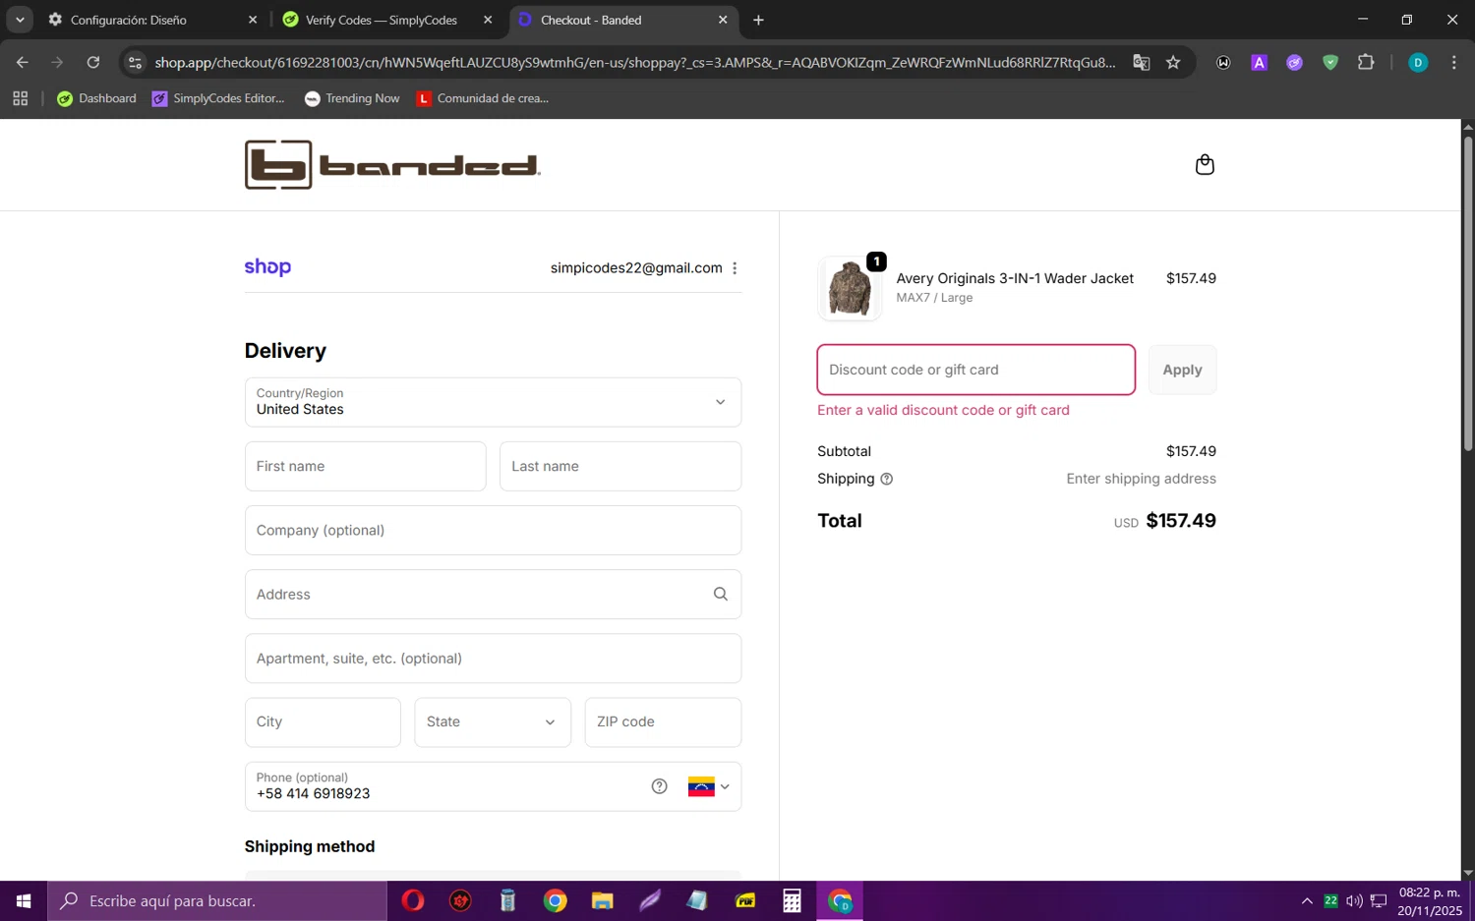Screen dimensions: 1475x921
Task: Open Trending Now bookmark
Action: [x=352, y=98]
